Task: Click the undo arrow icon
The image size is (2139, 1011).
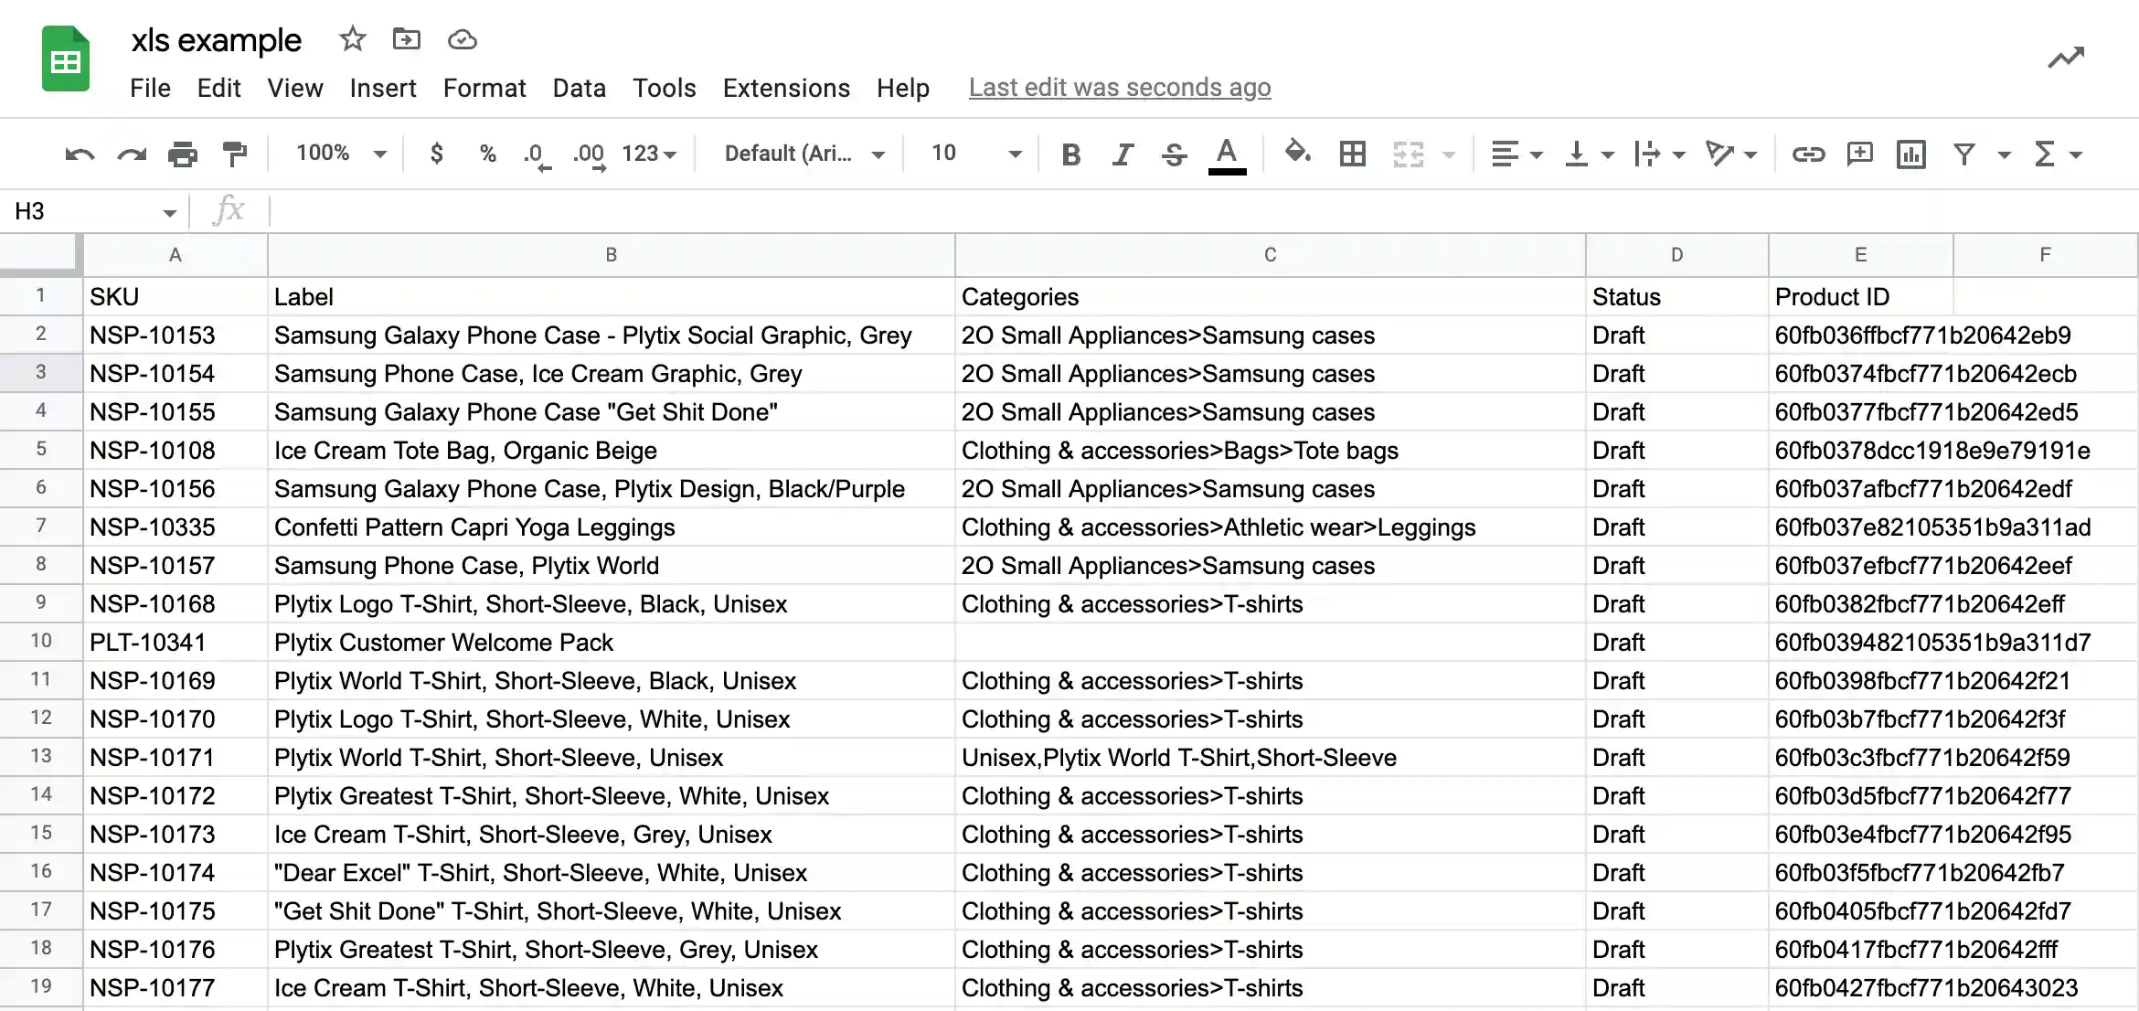Action: pyautogui.click(x=80, y=154)
